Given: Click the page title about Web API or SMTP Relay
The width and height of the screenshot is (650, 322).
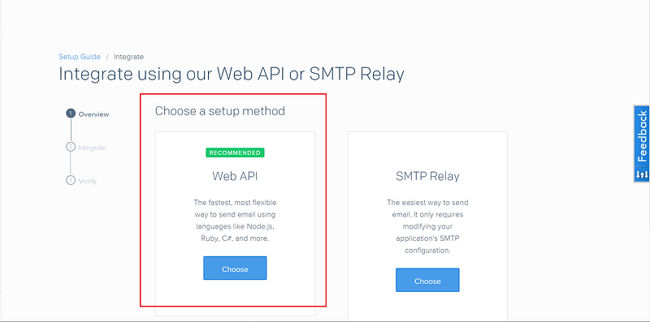Looking at the screenshot, I should tap(232, 75).
